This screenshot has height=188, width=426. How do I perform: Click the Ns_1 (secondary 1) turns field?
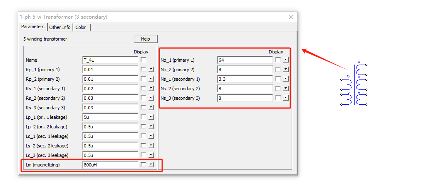(245, 79)
